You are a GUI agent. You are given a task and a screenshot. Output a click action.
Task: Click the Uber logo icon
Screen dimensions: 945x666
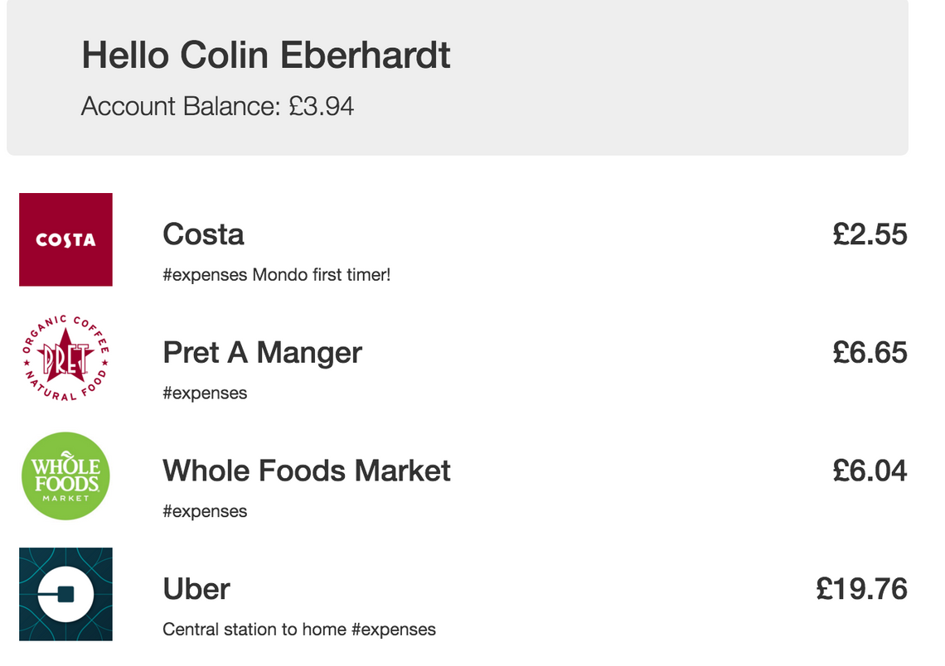(x=65, y=594)
